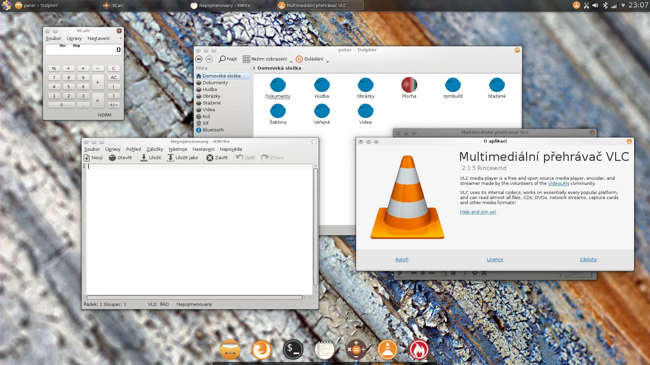Click Najít search in Dolphin toolbar

point(228,59)
